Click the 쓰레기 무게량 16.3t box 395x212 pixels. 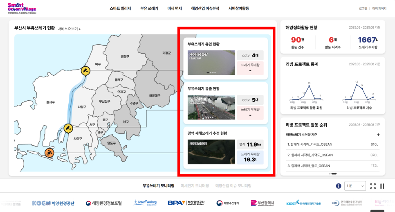click(250, 157)
